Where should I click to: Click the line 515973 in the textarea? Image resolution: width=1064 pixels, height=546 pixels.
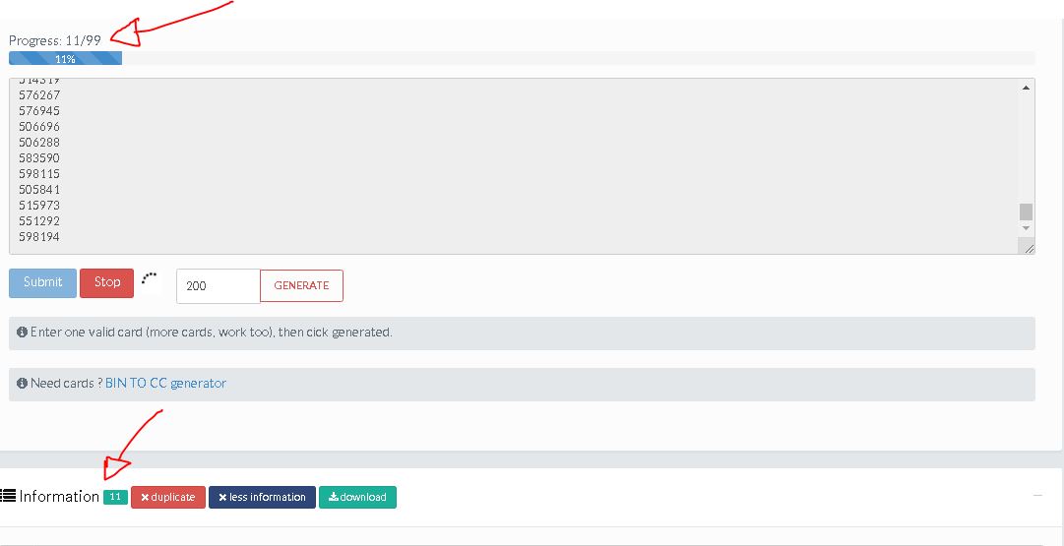click(39, 205)
